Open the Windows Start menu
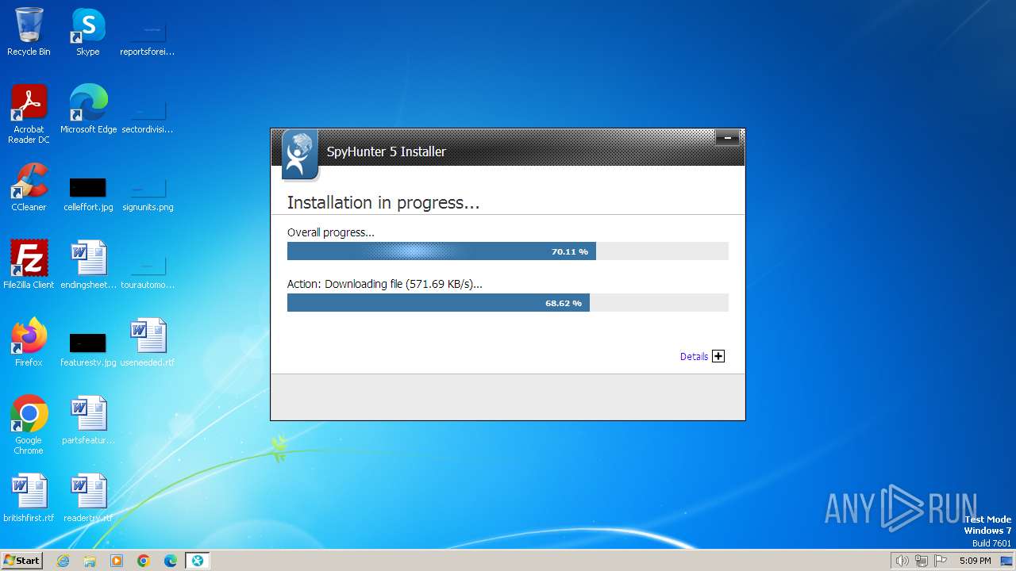 (x=21, y=560)
